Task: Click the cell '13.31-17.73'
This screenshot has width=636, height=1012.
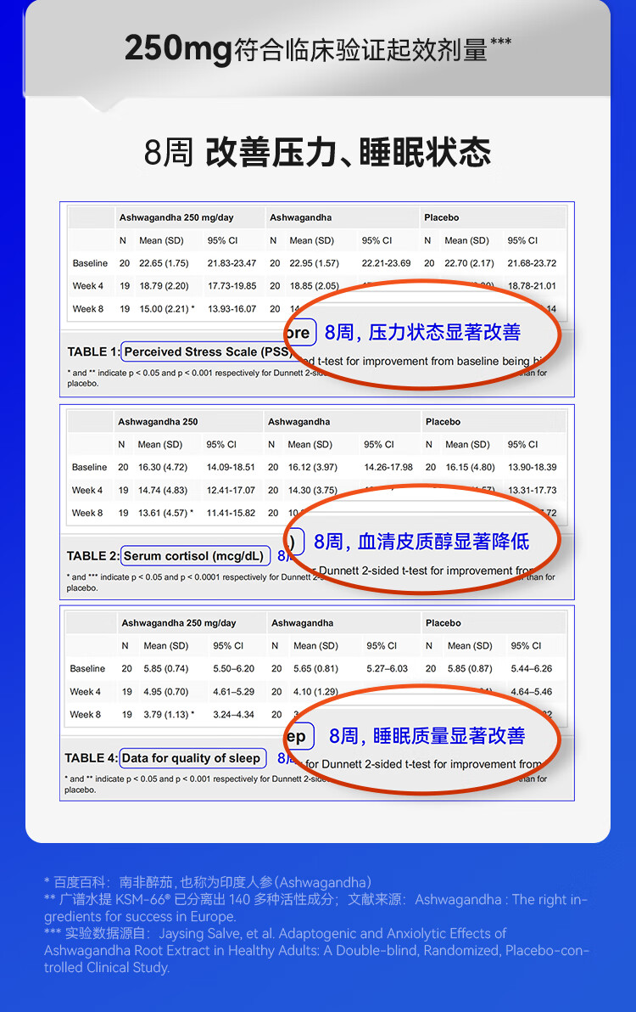Action: tap(533, 491)
